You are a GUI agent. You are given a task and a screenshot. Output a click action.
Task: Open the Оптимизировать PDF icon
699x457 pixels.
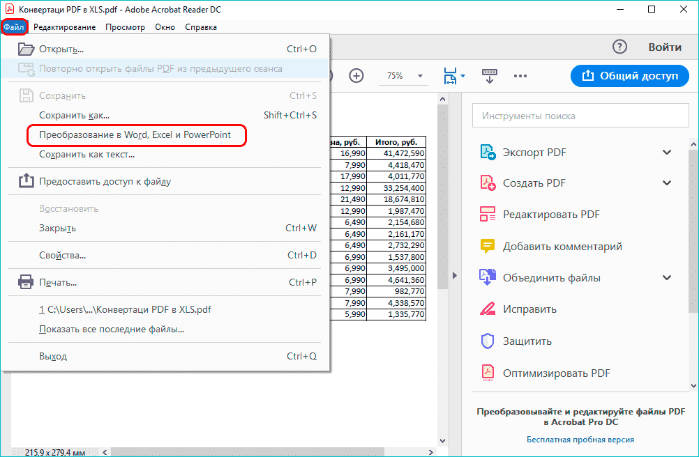pos(488,372)
